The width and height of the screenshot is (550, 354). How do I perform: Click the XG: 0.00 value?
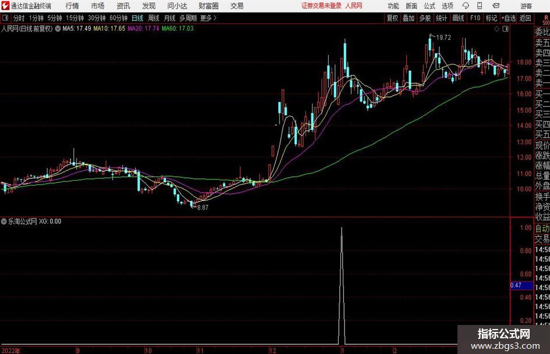coord(50,221)
